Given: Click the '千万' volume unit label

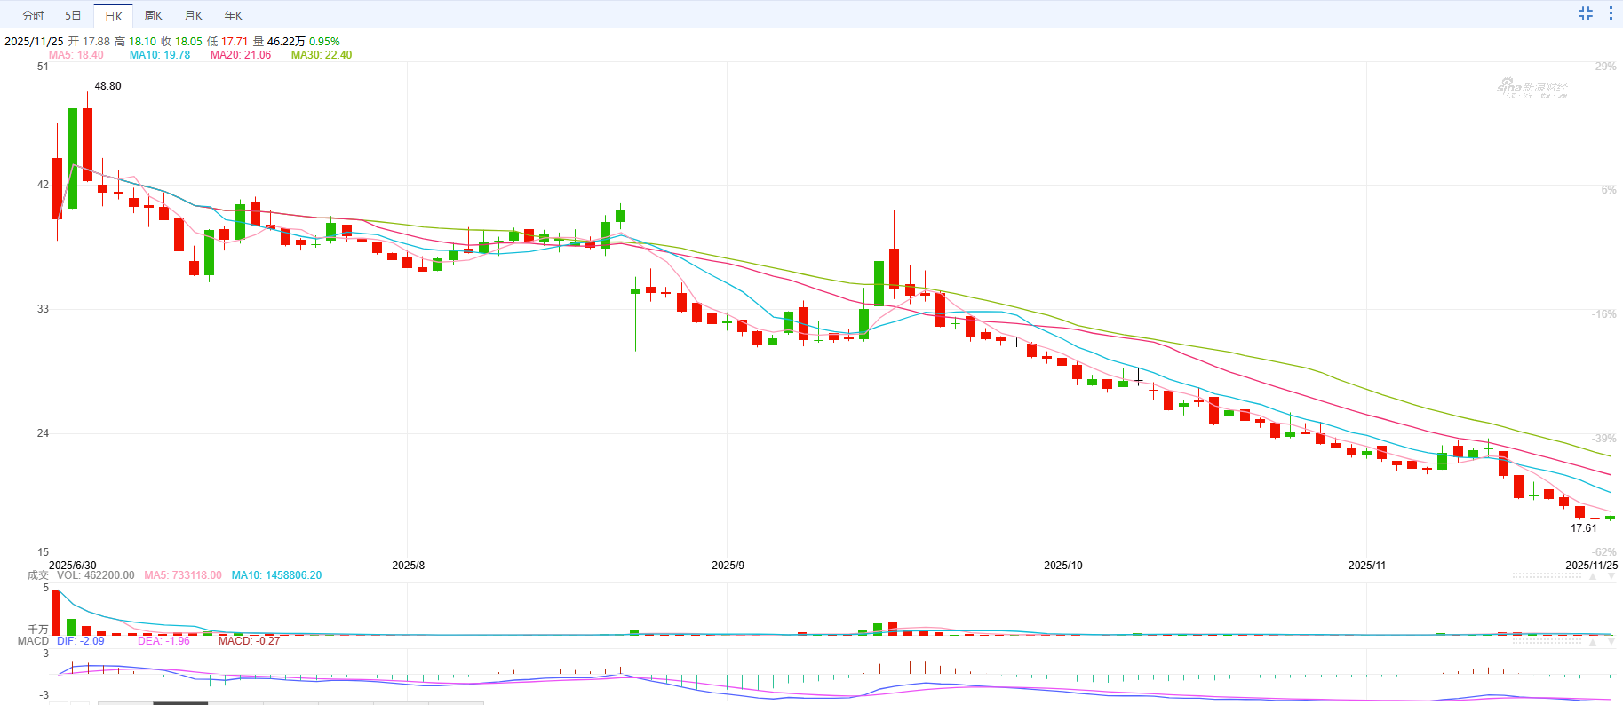Looking at the screenshot, I should [38, 630].
